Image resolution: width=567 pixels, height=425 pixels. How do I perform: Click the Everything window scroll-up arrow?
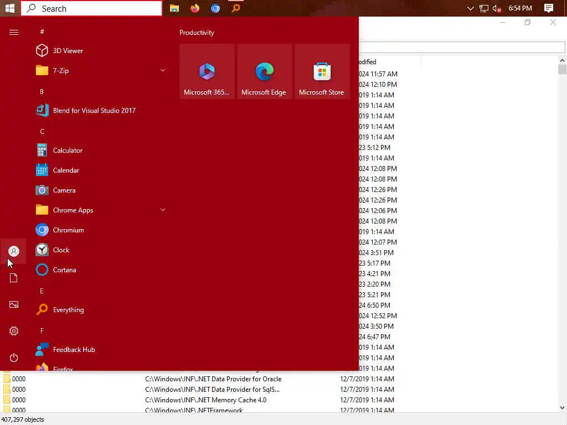pyautogui.click(x=562, y=60)
